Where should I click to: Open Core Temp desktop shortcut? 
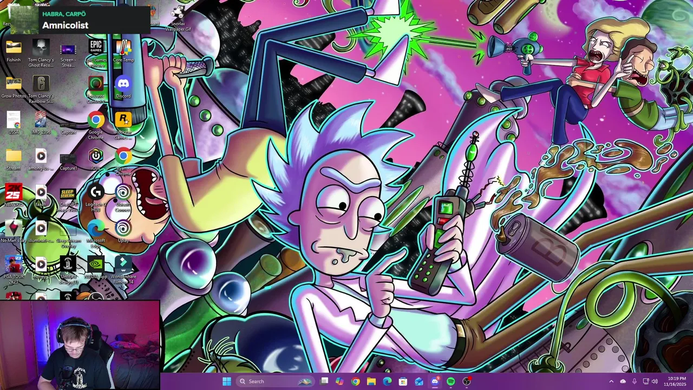pos(123,51)
